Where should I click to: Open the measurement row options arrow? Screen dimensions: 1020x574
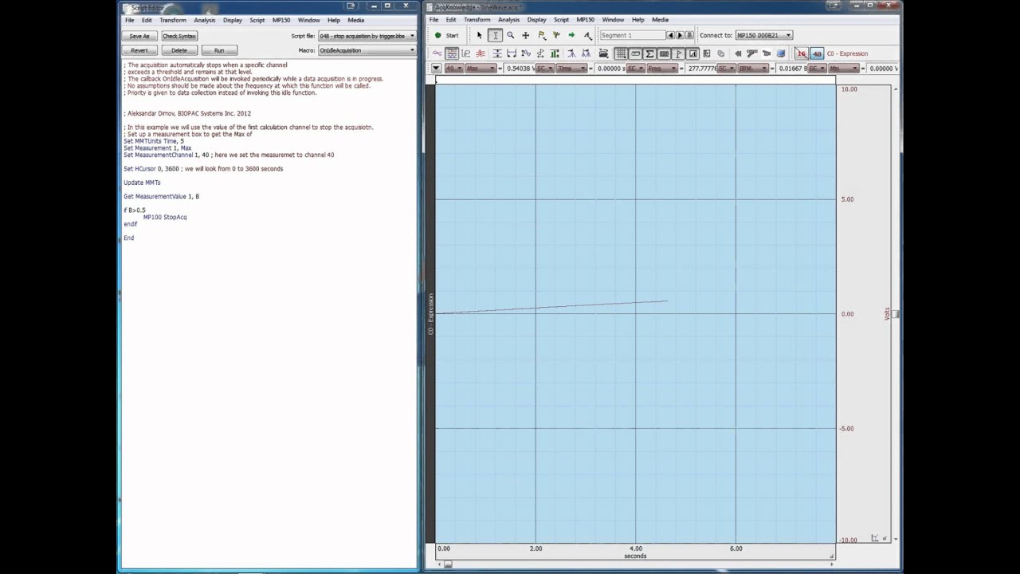click(x=436, y=69)
